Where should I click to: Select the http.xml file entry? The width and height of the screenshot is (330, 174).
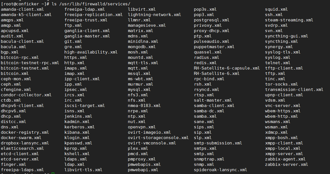point(74,63)
